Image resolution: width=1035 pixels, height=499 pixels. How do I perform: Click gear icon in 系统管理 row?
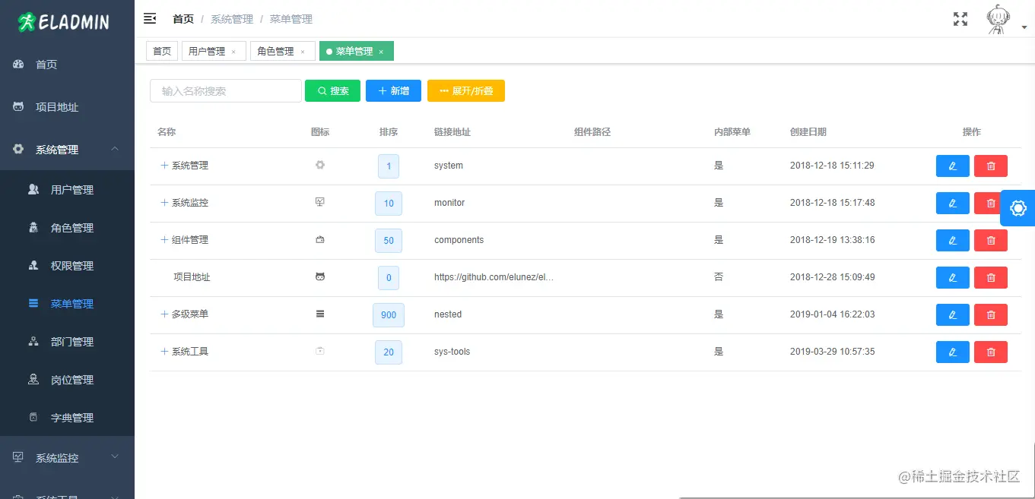point(320,165)
